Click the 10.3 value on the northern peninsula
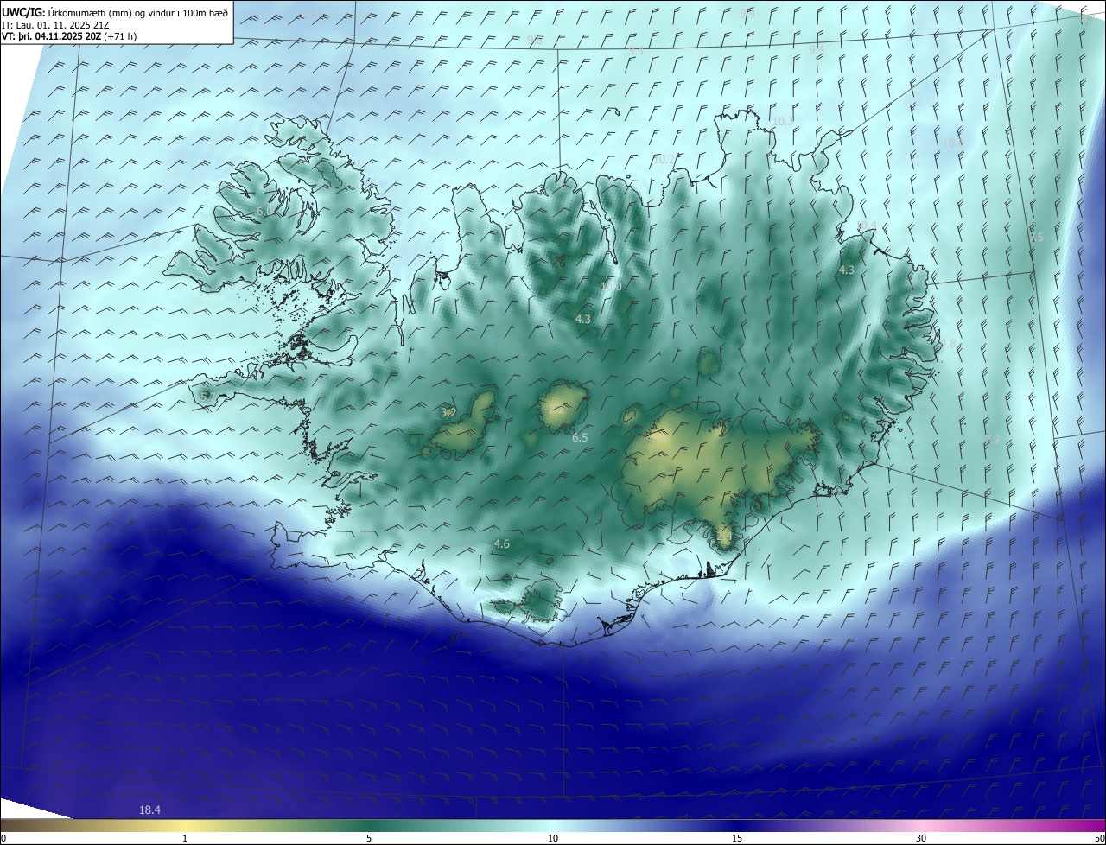Image resolution: width=1106 pixels, height=845 pixels. 783,121
